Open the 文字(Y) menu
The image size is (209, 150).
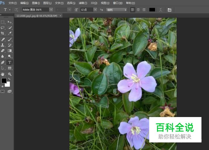coord(59,3)
